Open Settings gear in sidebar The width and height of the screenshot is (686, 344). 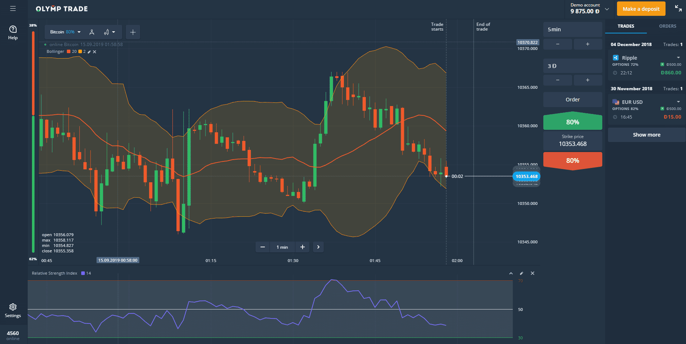click(x=13, y=310)
